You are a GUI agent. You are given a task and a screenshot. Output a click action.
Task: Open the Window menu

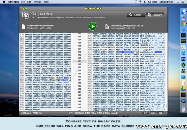[x=37, y=2]
